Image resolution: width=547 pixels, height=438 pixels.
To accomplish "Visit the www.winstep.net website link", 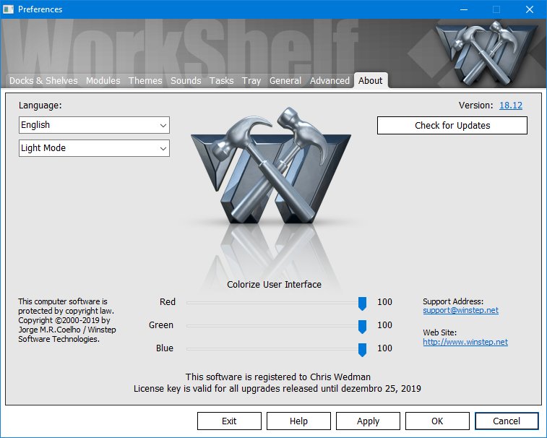I will pyautogui.click(x=465, y=342).
